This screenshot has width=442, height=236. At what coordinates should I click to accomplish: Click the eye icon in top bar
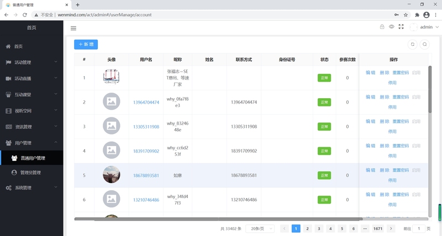point(392,26)
